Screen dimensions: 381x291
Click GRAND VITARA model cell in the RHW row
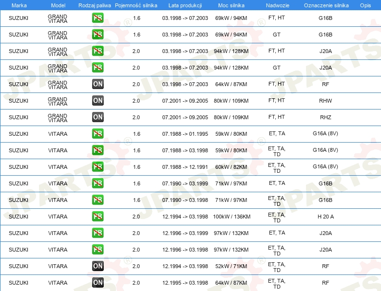tap(57, 101)
